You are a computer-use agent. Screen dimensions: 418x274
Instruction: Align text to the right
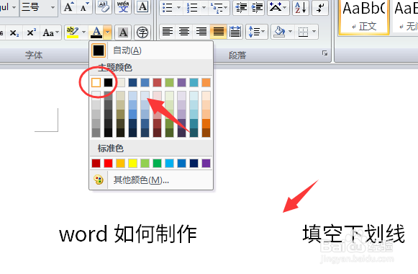click(x=201, y=32)
